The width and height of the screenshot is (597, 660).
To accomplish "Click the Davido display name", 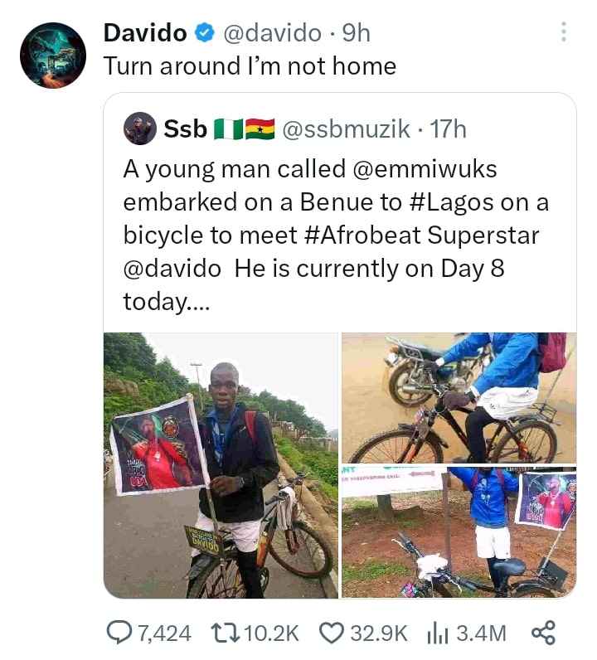I will tap(145, 33).
